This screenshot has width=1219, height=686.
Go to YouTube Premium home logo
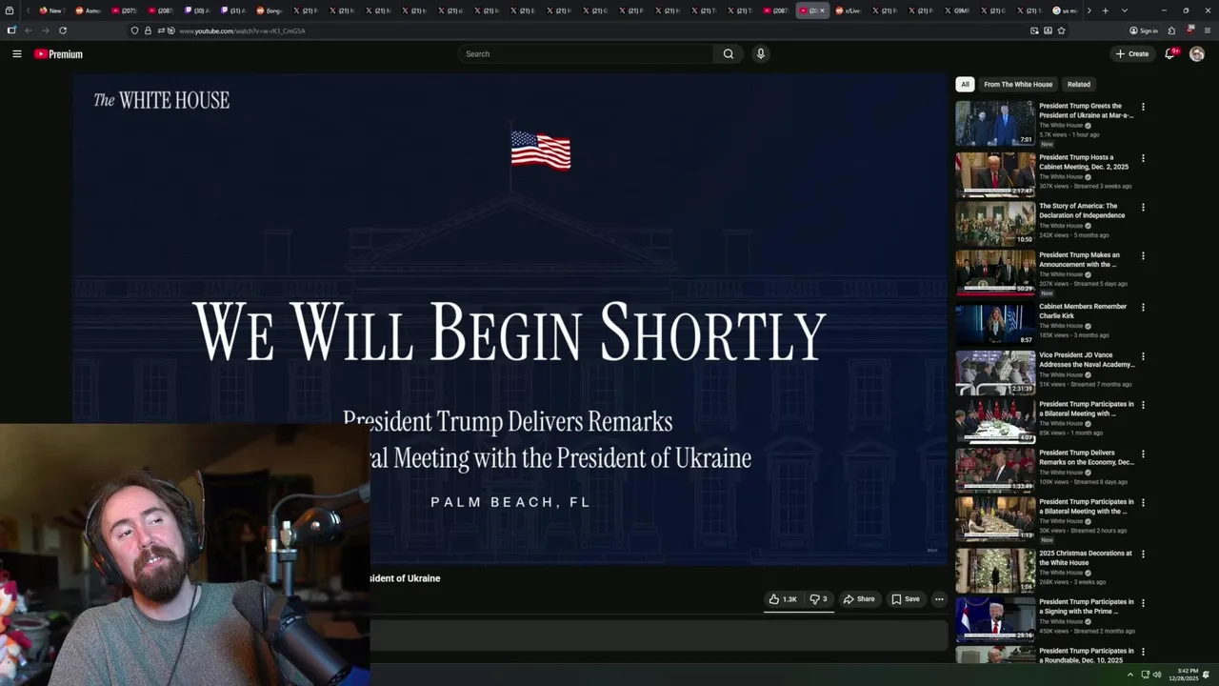[59, 54]
